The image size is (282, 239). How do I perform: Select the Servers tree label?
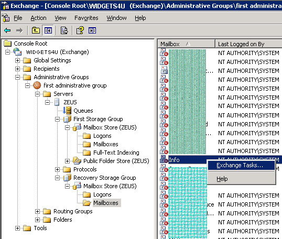63,94
